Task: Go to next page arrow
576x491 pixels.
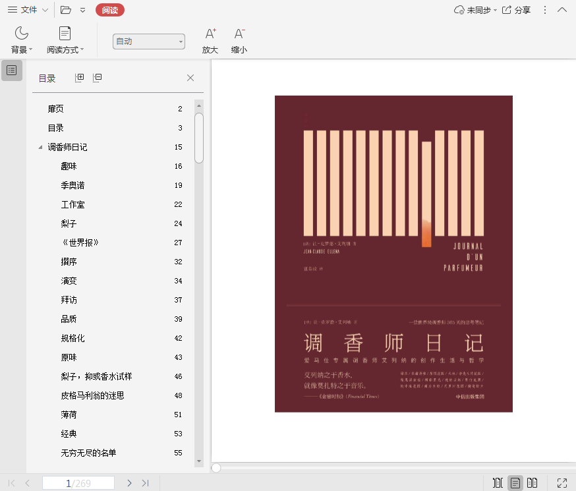Action: (x=130, y=483)
